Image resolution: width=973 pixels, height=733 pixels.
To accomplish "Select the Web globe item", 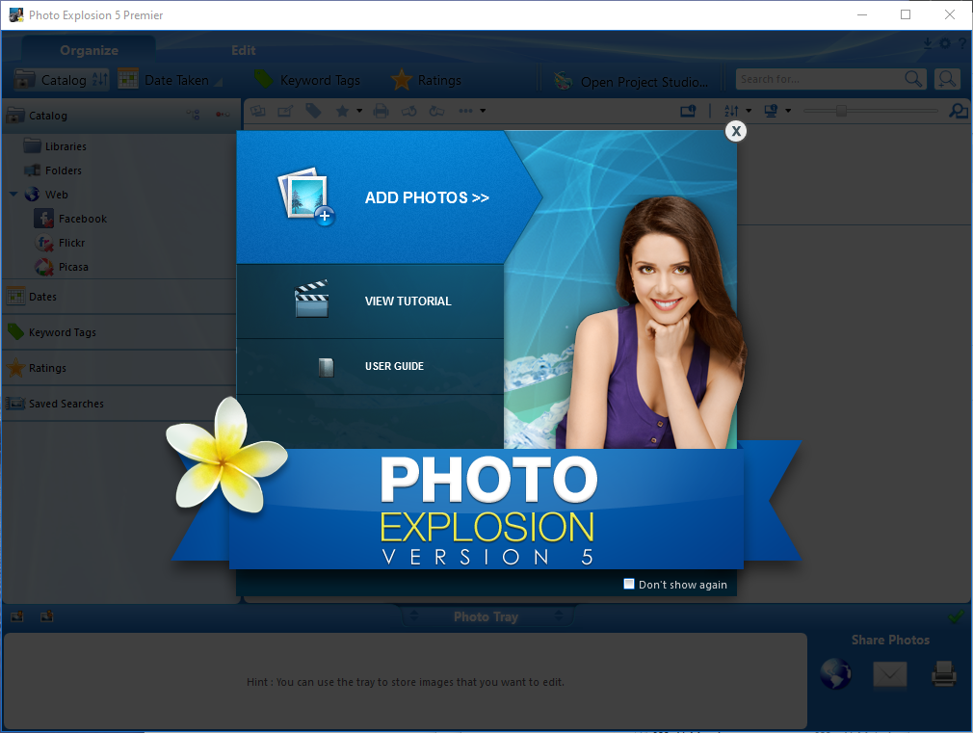I will [46, 195].
